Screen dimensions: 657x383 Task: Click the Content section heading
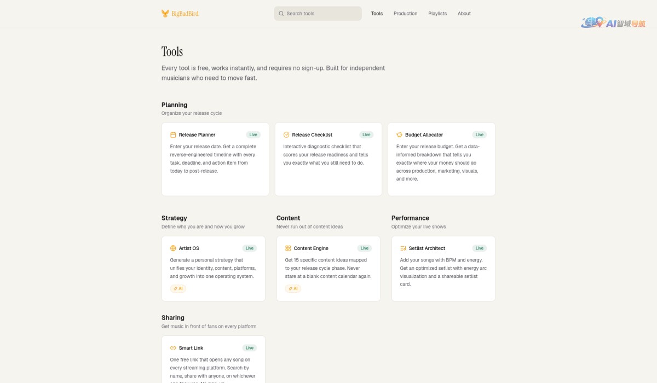[289, 218]
